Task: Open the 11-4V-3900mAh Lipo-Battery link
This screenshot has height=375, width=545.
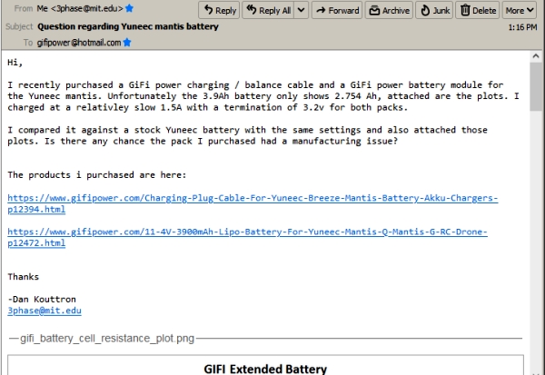Action: coord(247,237)
